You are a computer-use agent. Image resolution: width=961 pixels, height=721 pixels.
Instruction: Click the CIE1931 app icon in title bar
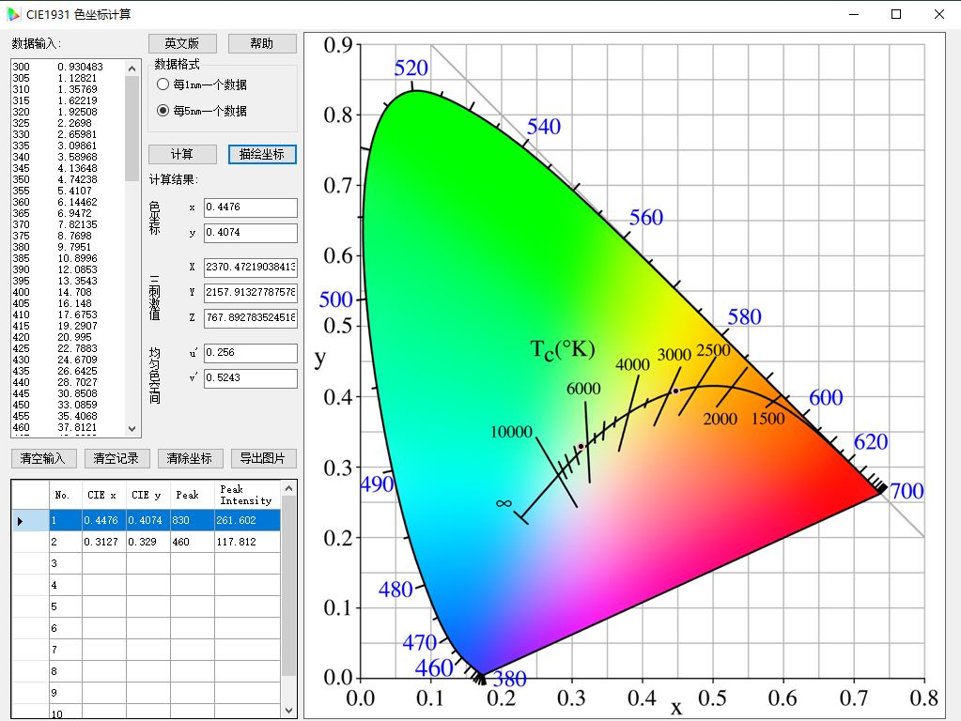13,14
